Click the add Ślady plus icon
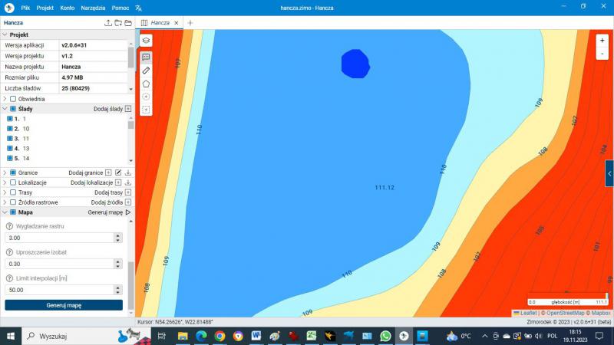This screenshot has height=345, width=614. (128, 109)
